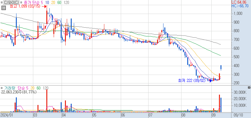This screenshot has height=118, width=251.
Task: Click the 09 month date axis label
Action: (213, 115)
